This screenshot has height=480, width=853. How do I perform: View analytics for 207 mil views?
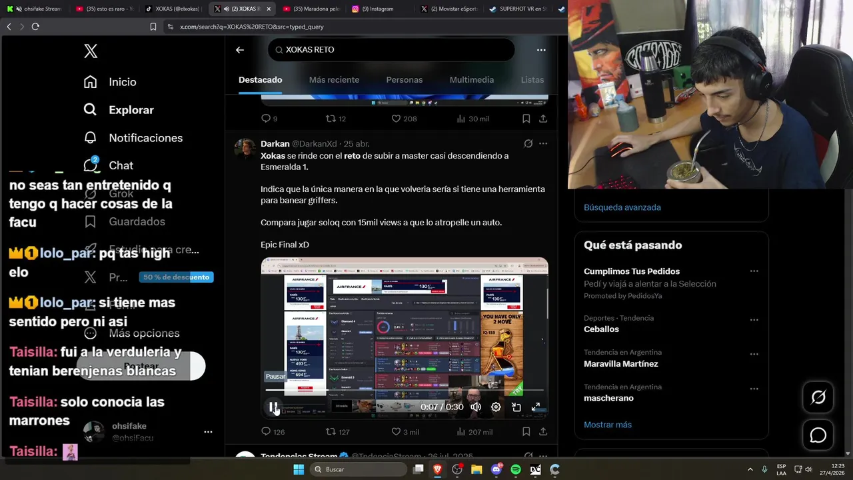click(474, 432)
